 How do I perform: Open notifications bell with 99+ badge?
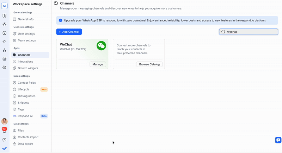tap(5, 130)
